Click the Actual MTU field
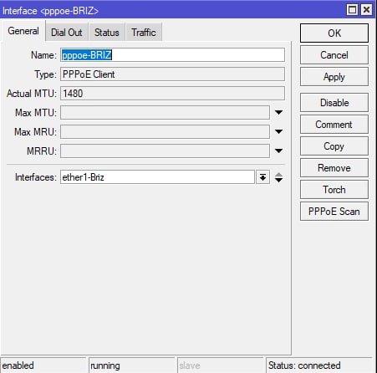 click(172, 94)
